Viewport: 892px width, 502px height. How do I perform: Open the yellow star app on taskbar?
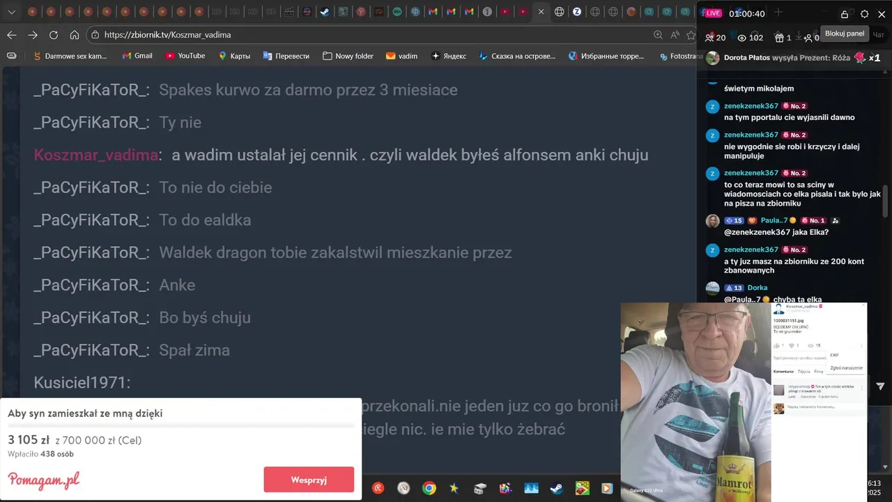454,488
